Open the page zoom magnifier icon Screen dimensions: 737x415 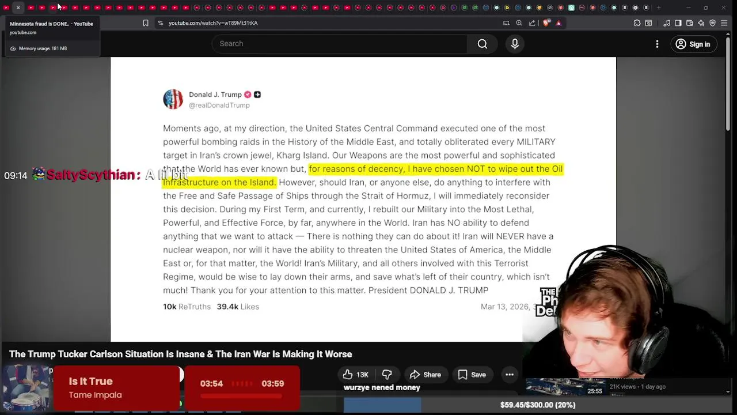point(519,23)
